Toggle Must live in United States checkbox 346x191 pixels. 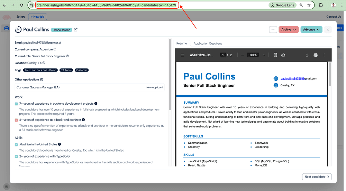(16, 144)
